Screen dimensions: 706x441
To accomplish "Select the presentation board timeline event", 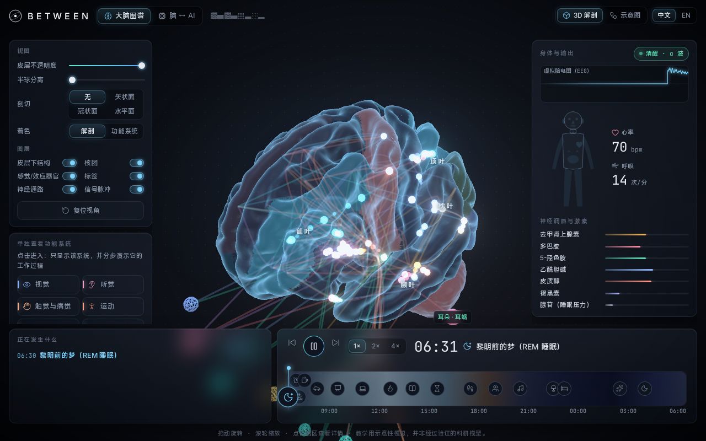I will [338, 389].
